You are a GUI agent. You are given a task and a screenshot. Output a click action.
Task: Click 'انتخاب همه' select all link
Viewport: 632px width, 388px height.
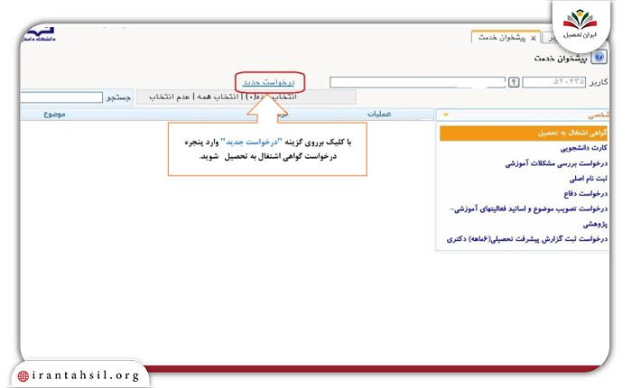coord(218,97)
